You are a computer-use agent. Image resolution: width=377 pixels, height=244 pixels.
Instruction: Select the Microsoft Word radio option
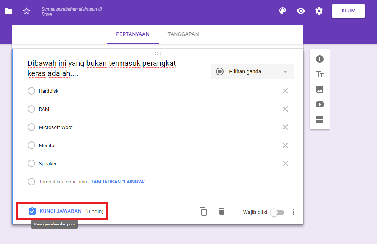[x=31, y=127]
